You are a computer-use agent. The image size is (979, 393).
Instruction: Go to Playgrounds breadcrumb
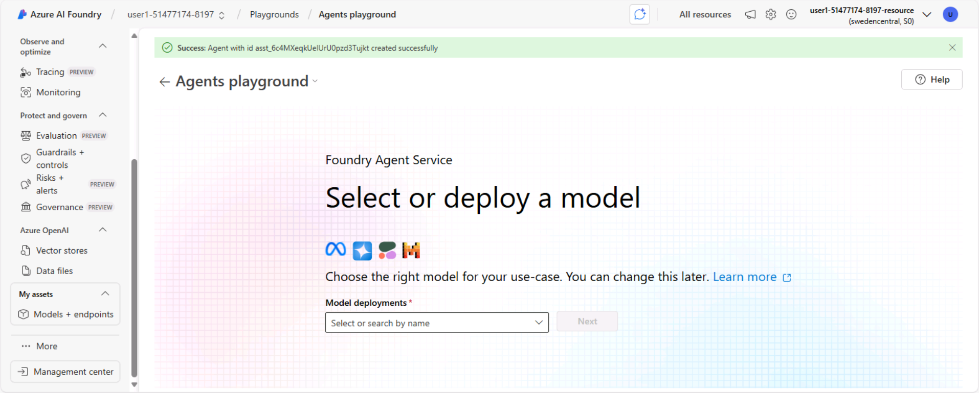coord(274,14)
